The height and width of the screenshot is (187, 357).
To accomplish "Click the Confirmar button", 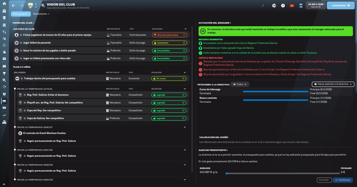I will click(x=343, y=180).
